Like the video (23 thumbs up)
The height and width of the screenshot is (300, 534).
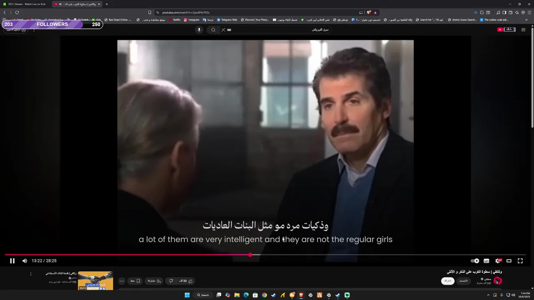coord(186,281)
